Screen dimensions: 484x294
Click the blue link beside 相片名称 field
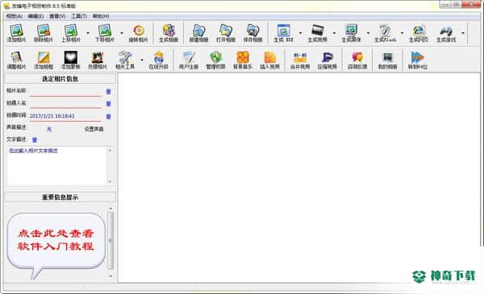click(108, 92)
